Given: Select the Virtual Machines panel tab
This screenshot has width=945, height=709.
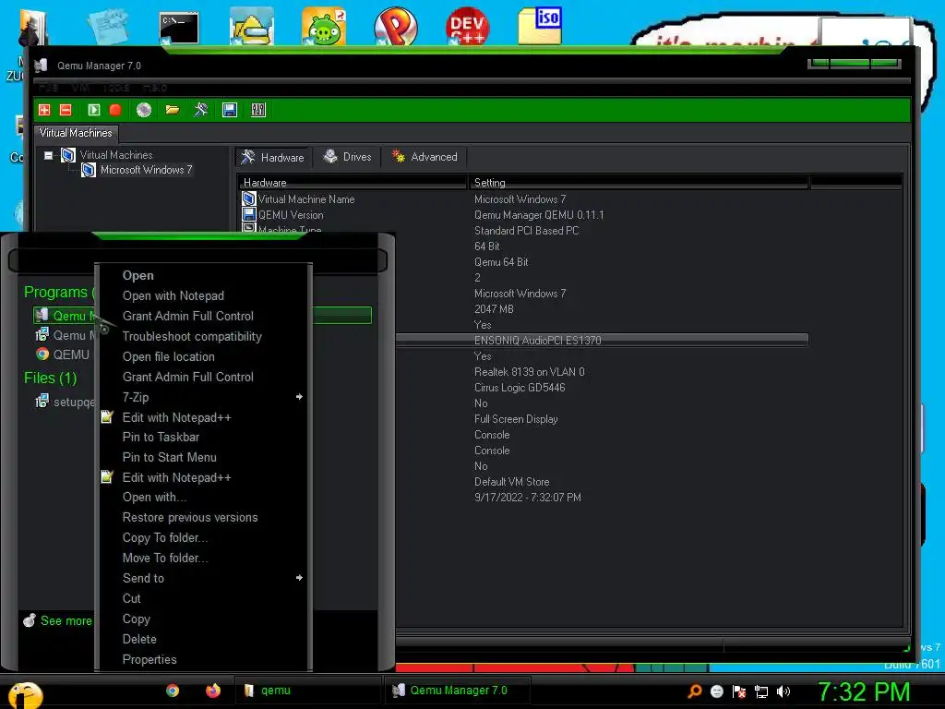Looking at the screenshot, I should 76,133.
